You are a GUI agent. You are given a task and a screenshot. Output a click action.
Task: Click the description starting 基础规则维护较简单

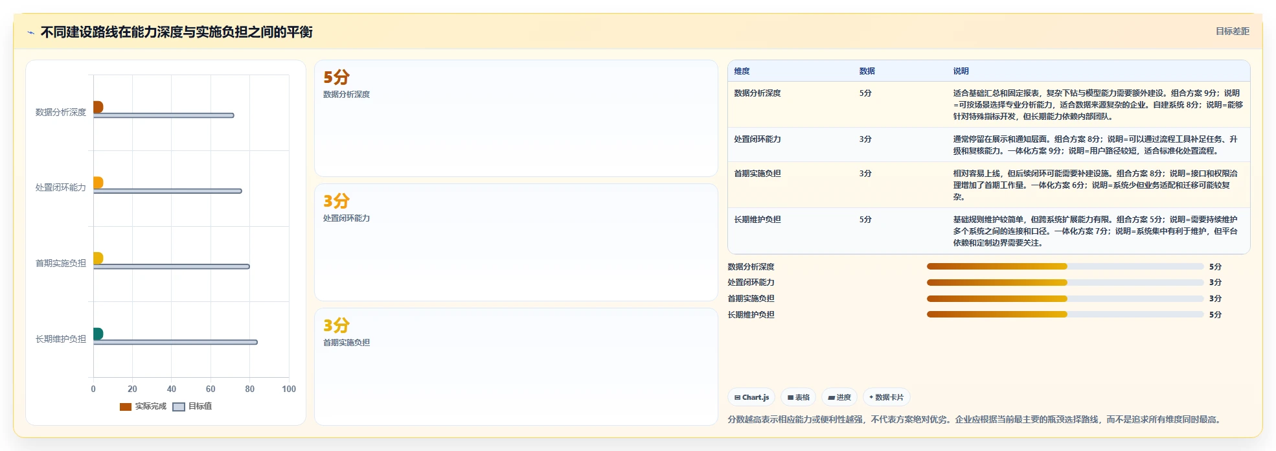[x=1095, y=231]
